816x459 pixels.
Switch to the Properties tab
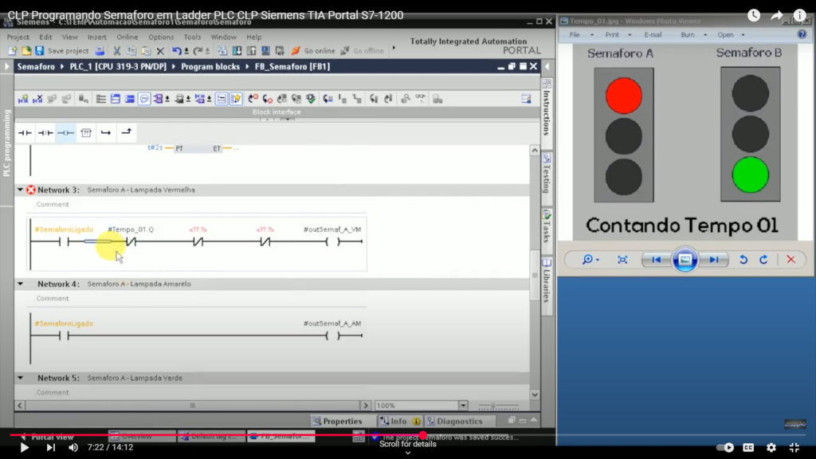click(x=337, y=421)
